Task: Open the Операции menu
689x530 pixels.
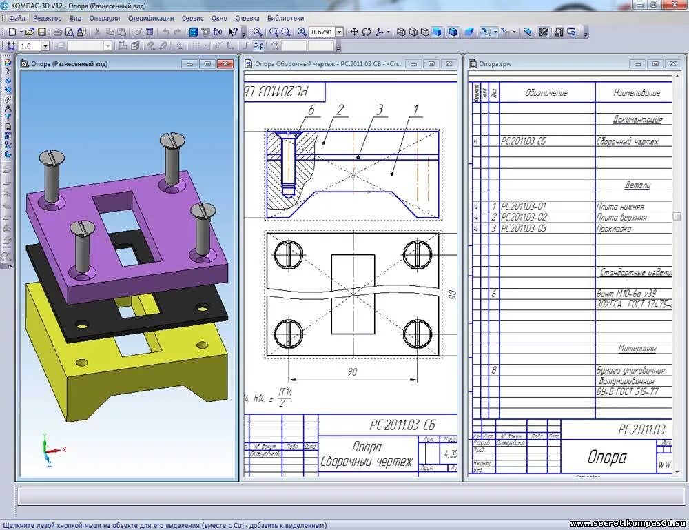Action: point(105,18)
